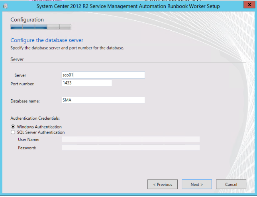Click the 'Database name:' label
The height and width of the screenshot is (197, 257).
pos(25,101)
